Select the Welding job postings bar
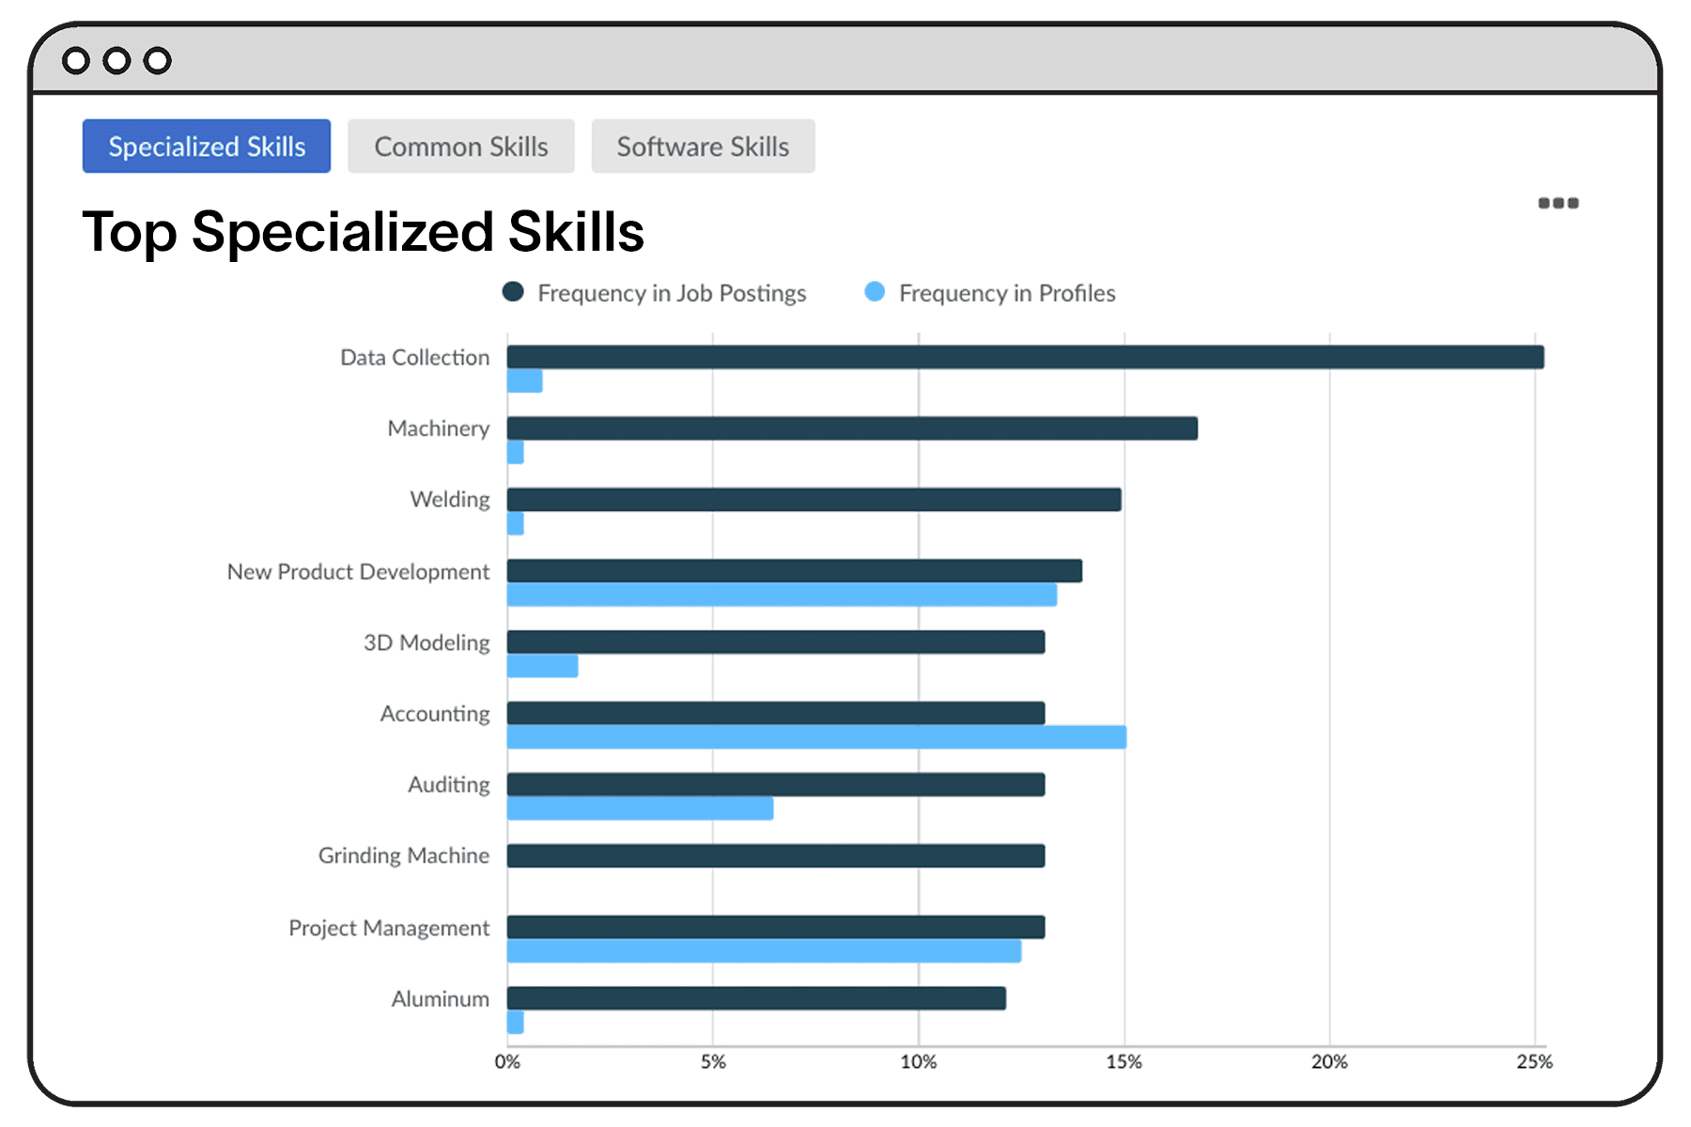This screenshot has height=1127, width=1691. point(814,500)
